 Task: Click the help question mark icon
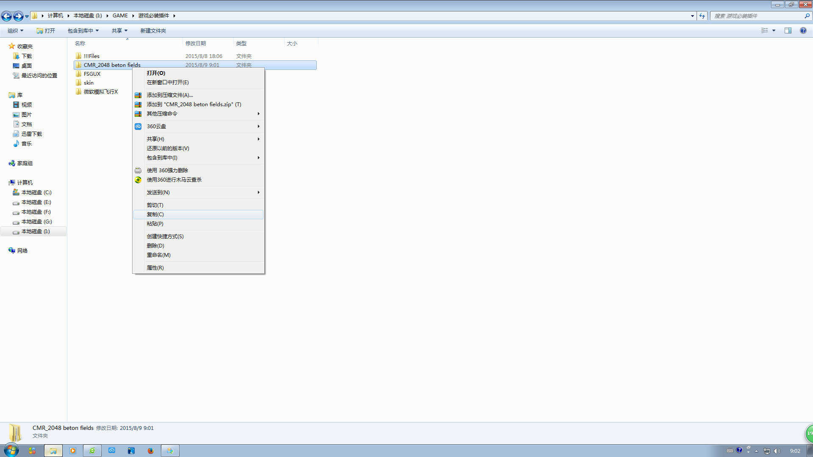pos(803,30)
